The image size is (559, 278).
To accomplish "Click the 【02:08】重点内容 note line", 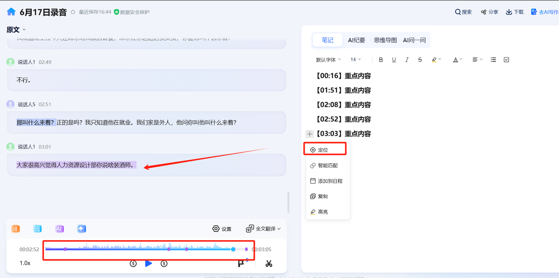I will pos(343,105).
